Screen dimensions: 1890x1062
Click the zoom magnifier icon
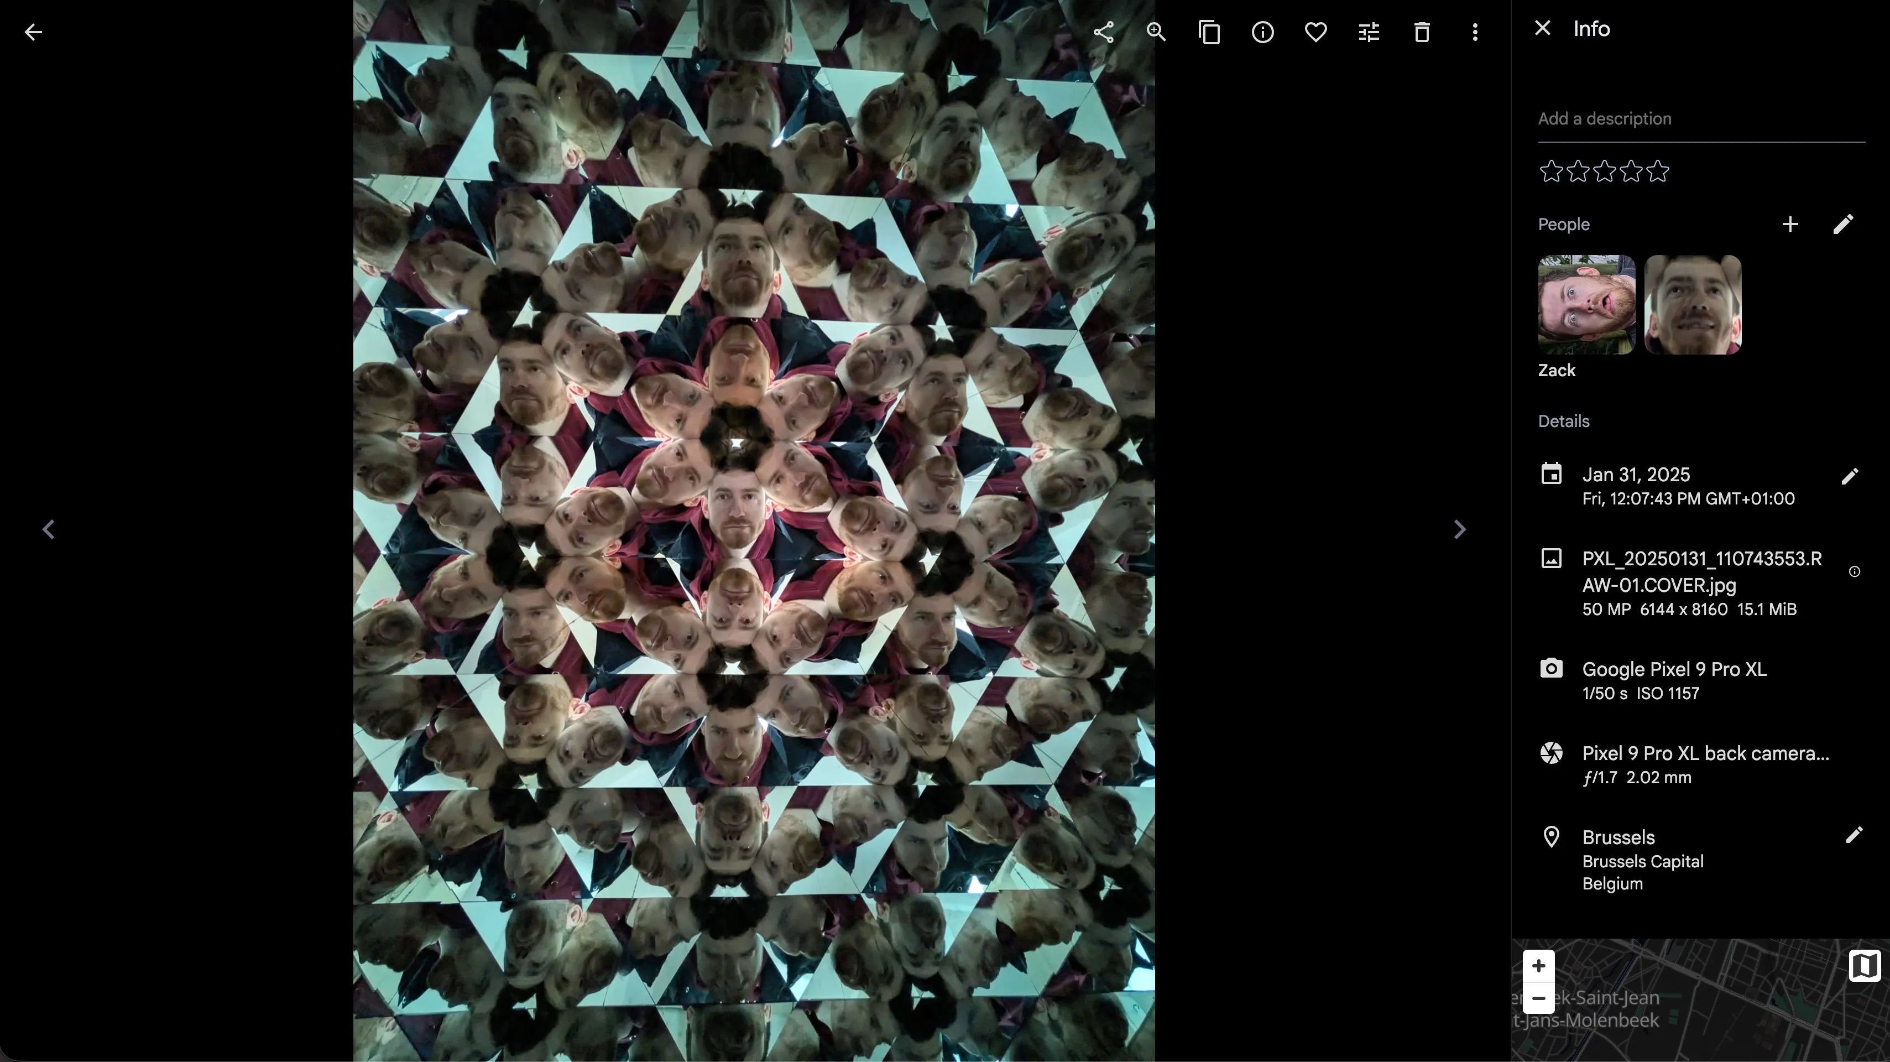[1156, 32]
